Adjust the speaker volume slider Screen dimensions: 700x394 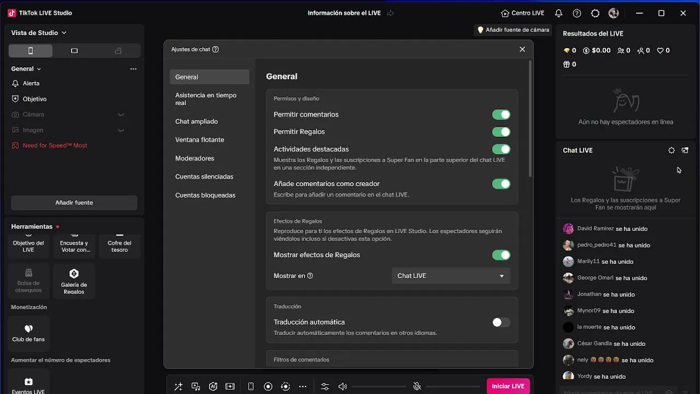(x=378, y=387)
